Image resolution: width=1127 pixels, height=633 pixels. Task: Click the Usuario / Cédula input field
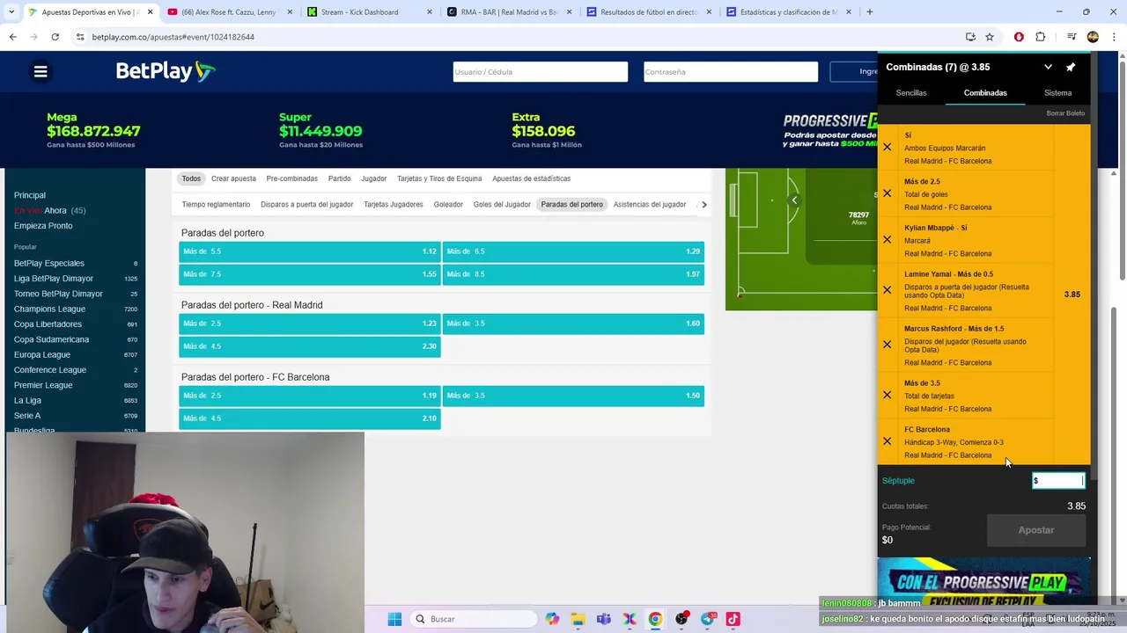click(x=540, y=72)
